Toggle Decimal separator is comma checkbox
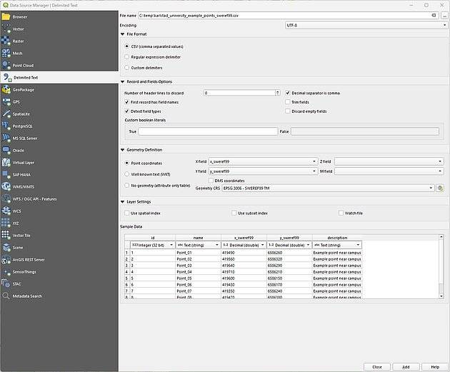450x372 pixels. pyautogui.click(x=288, y=93)
